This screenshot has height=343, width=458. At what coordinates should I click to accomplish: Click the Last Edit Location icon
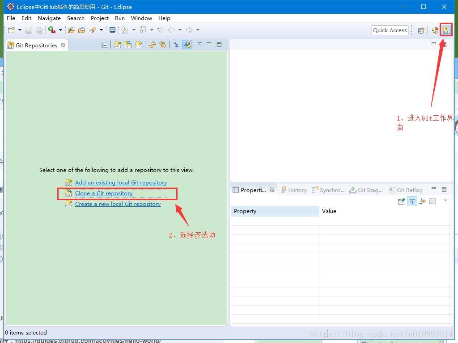[x=161, y=30]
